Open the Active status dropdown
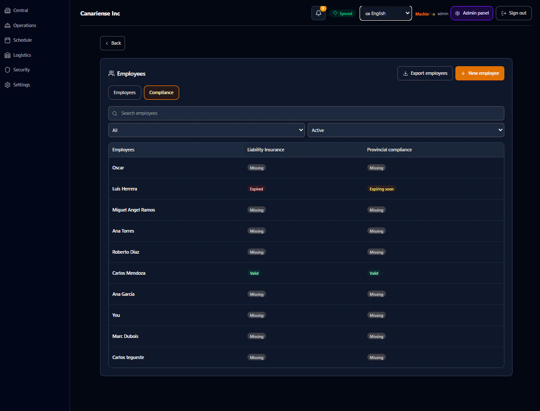Screen dimensions: 540x411 406,130
